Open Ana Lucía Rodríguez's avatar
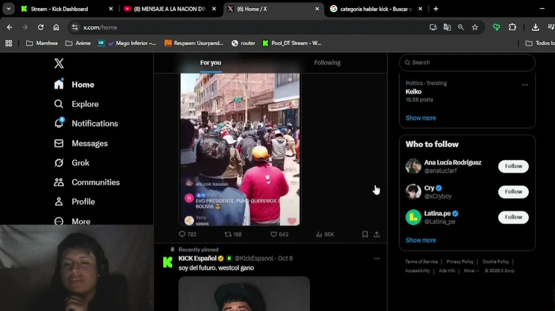This screenshot has width=555, height=311. click(413, 166)
